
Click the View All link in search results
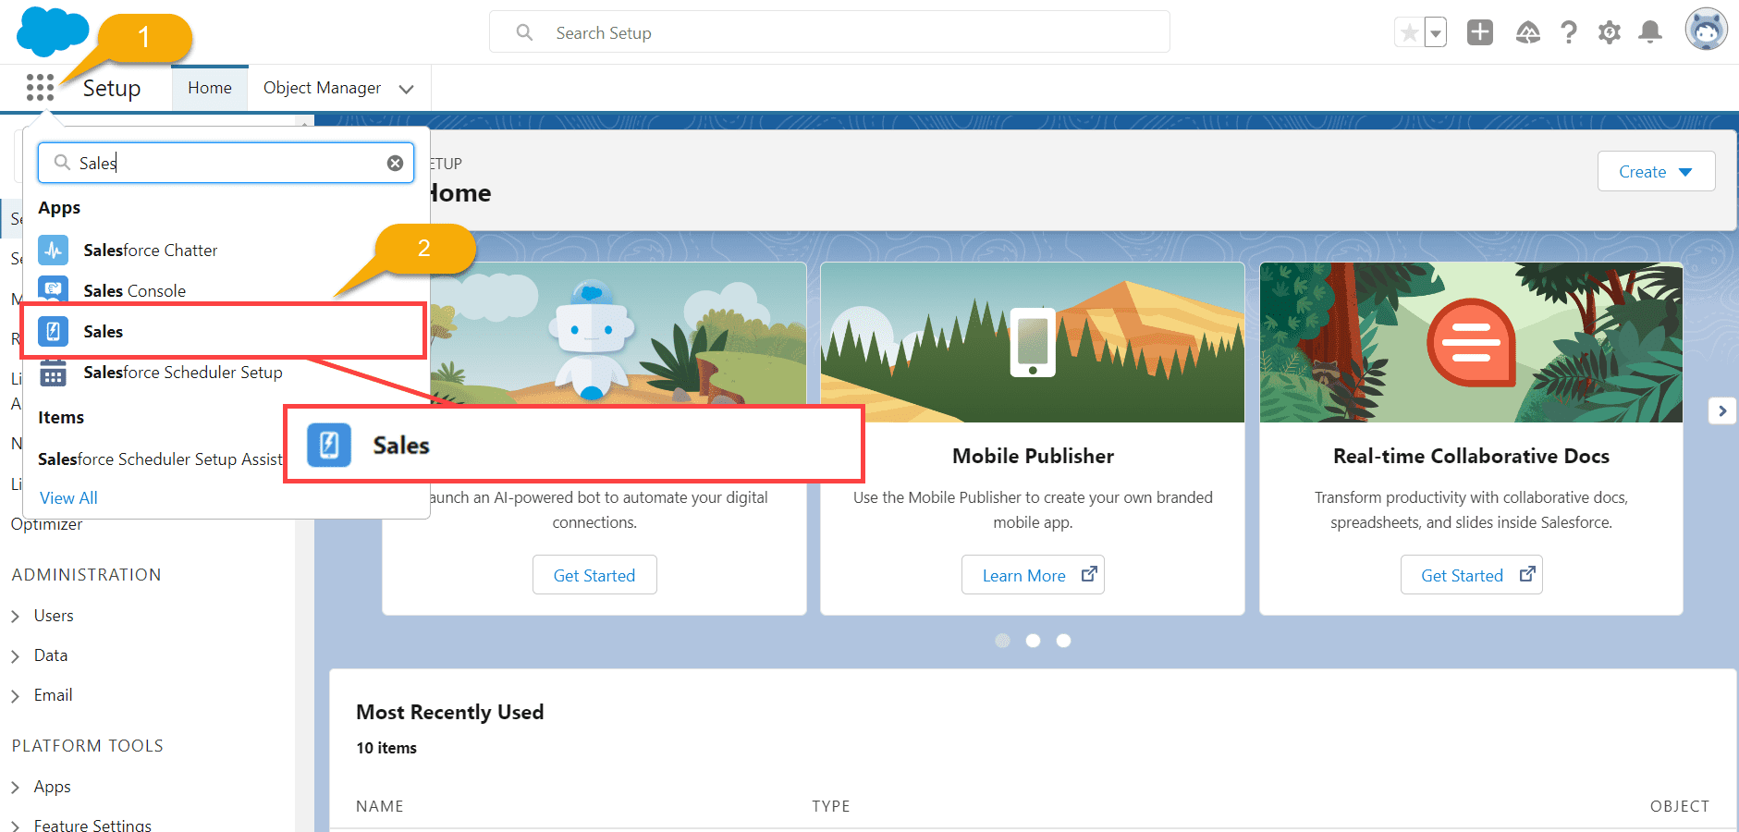click(x=68, y=497)
